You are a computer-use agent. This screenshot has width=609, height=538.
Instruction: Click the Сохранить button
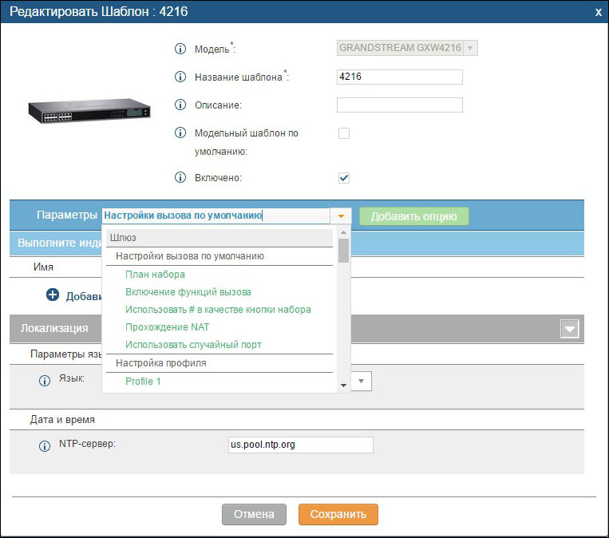[338, 514]
